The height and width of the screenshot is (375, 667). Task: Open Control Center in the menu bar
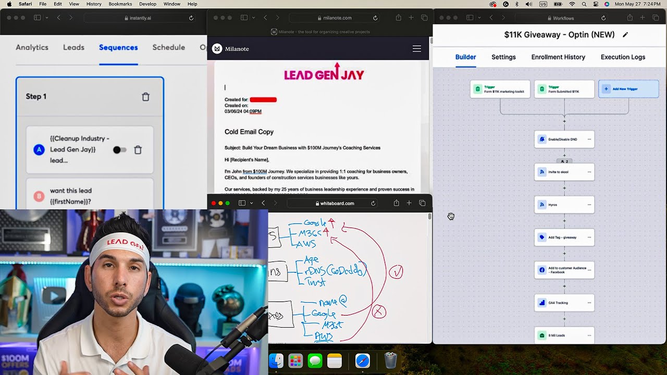596,4
